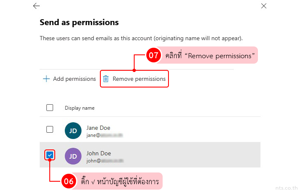301x193 pixels.
Task: Select the John Doe name text
Action: click(x=99, y=153)
